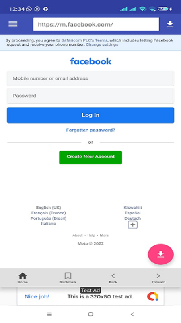Switch language to Kiswahili
This screenshot has width=181, height=323.
(x=133, y=208)
